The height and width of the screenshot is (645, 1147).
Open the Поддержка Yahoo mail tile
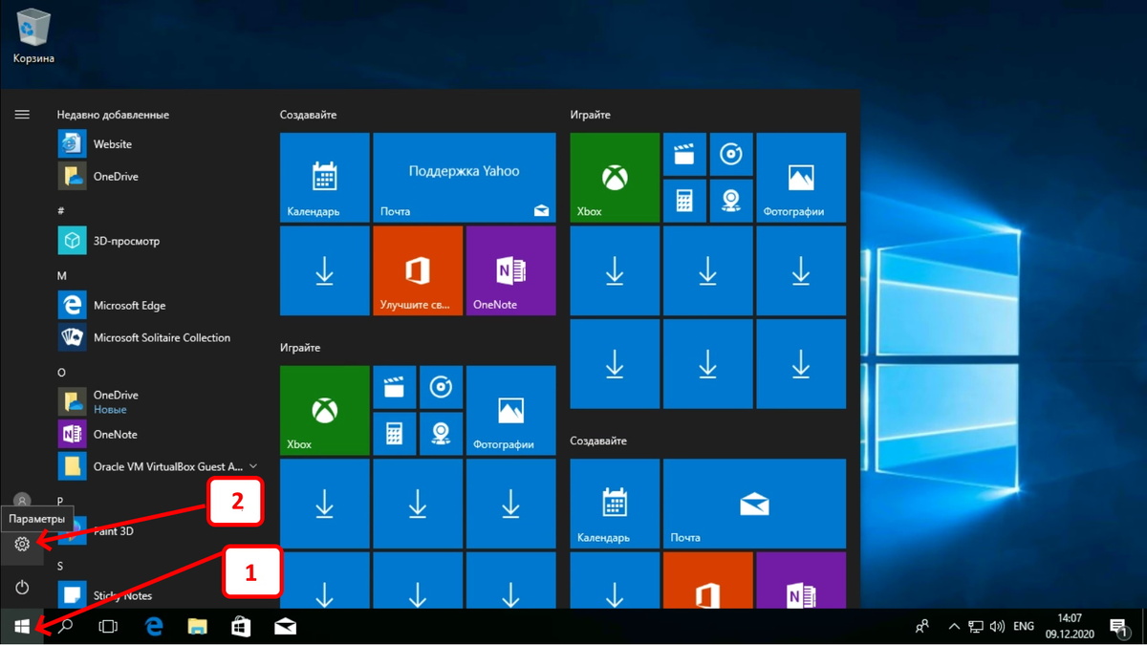click(x=464, y=178)
